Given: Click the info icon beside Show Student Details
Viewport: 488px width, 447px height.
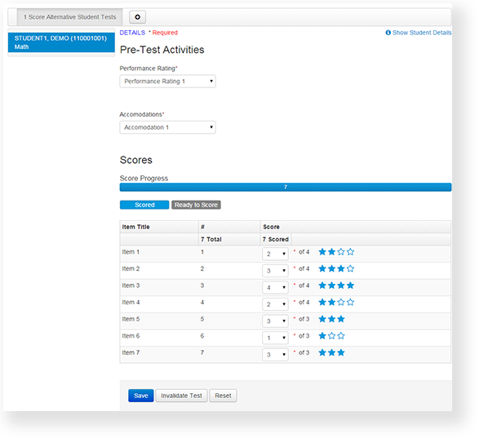Looking at the screenshot, I should [x=388, y=33].
